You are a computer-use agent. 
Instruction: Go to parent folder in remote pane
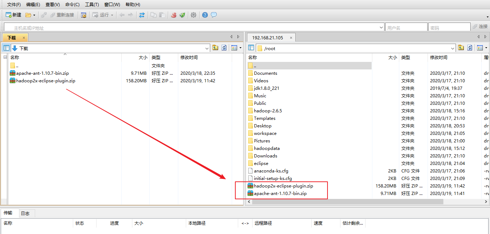(x=461, y=48)
